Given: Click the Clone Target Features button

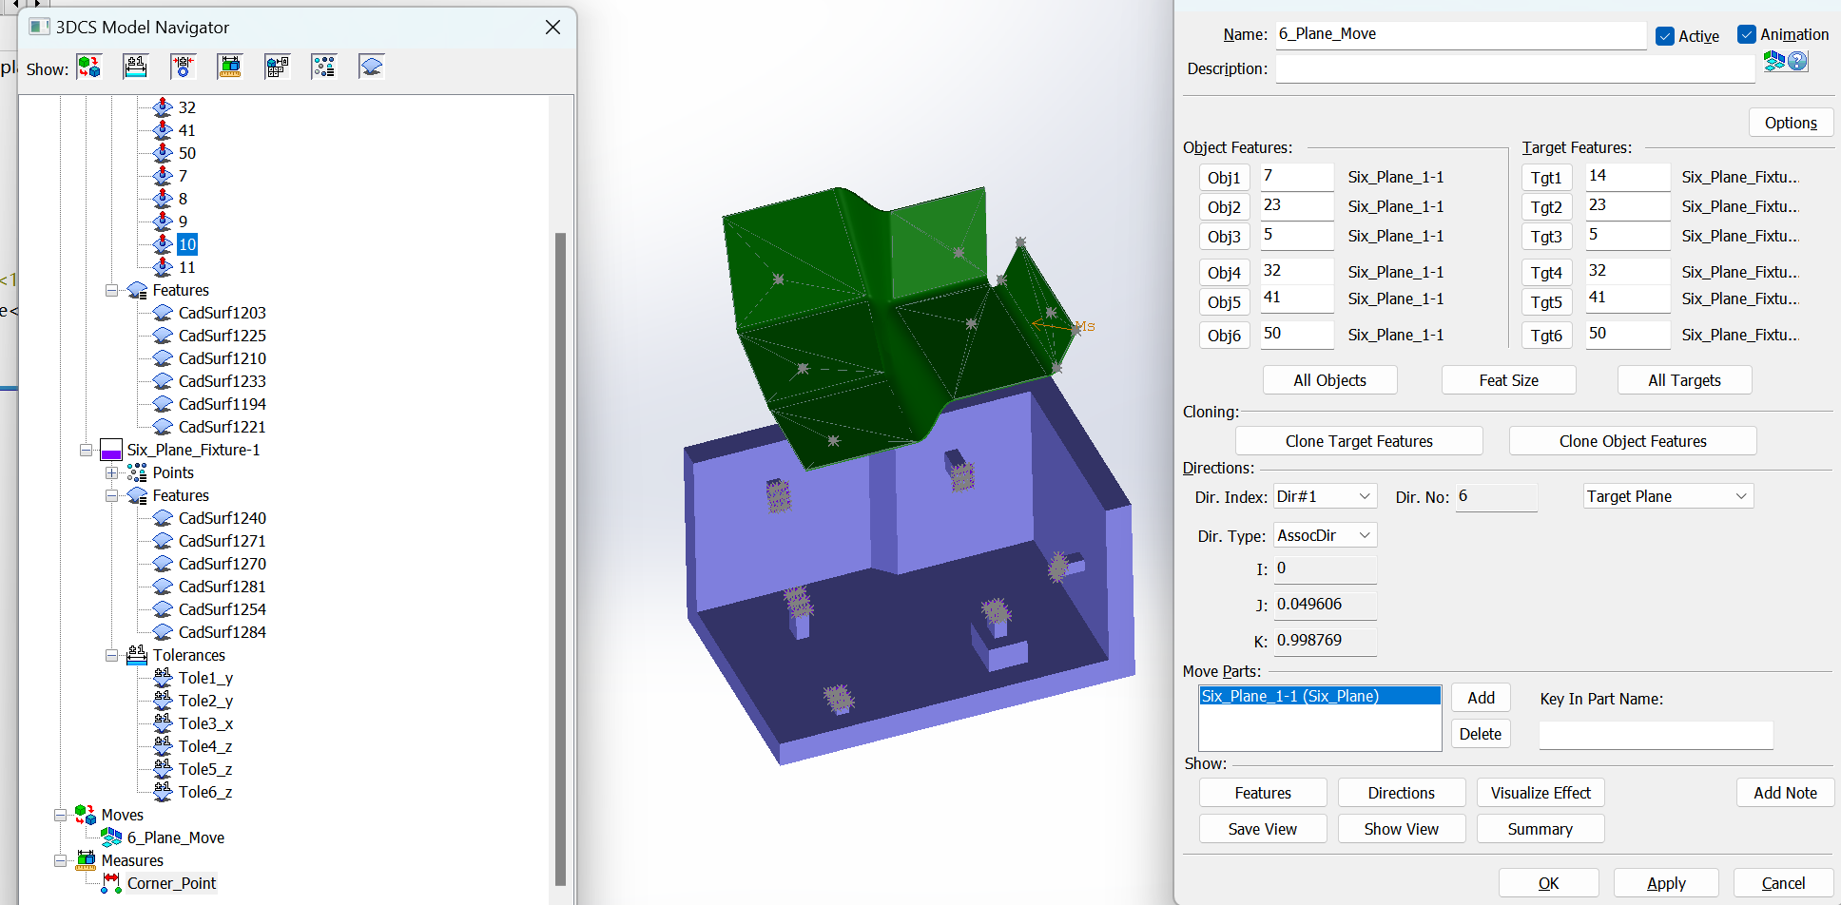Looking at the screenshot, I should (x=1359, y=440).
